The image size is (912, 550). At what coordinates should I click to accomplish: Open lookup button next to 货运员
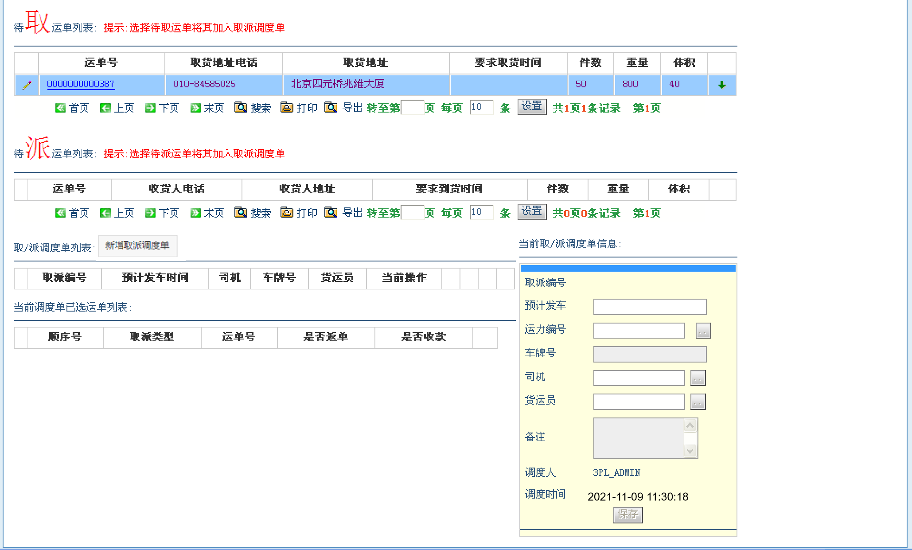point(698,402)
